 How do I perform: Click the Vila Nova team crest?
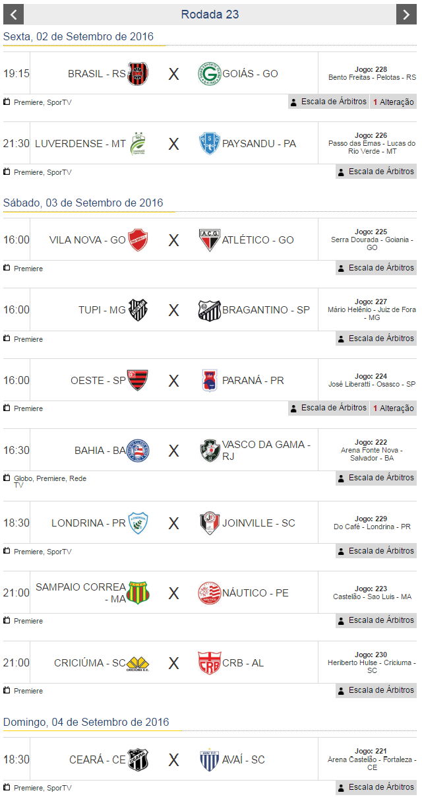click(x=138, y=240)
